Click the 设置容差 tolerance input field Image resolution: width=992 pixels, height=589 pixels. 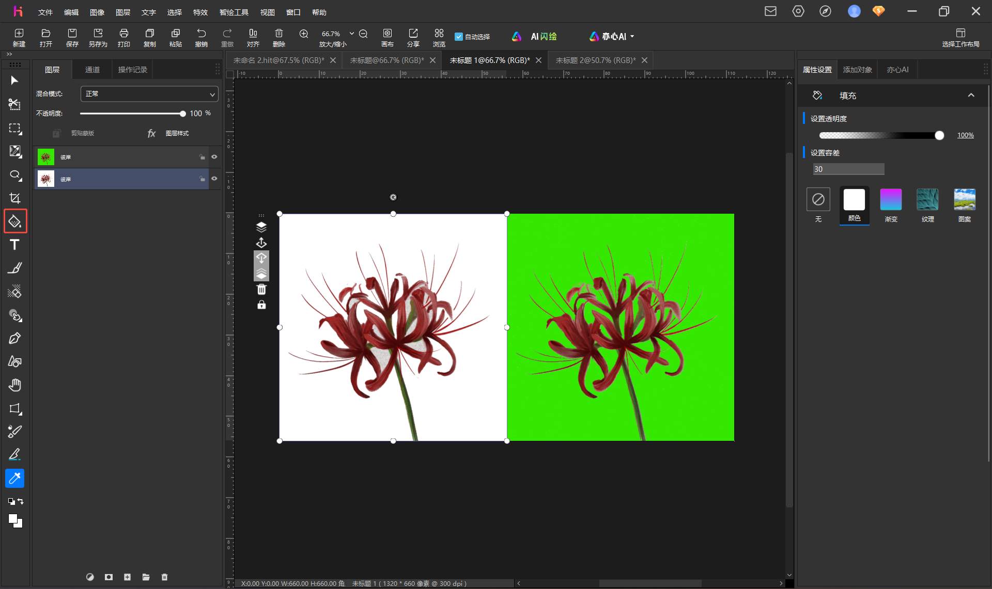click(848, 169)
